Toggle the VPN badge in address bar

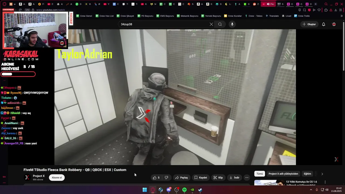[x=27, y=10]
